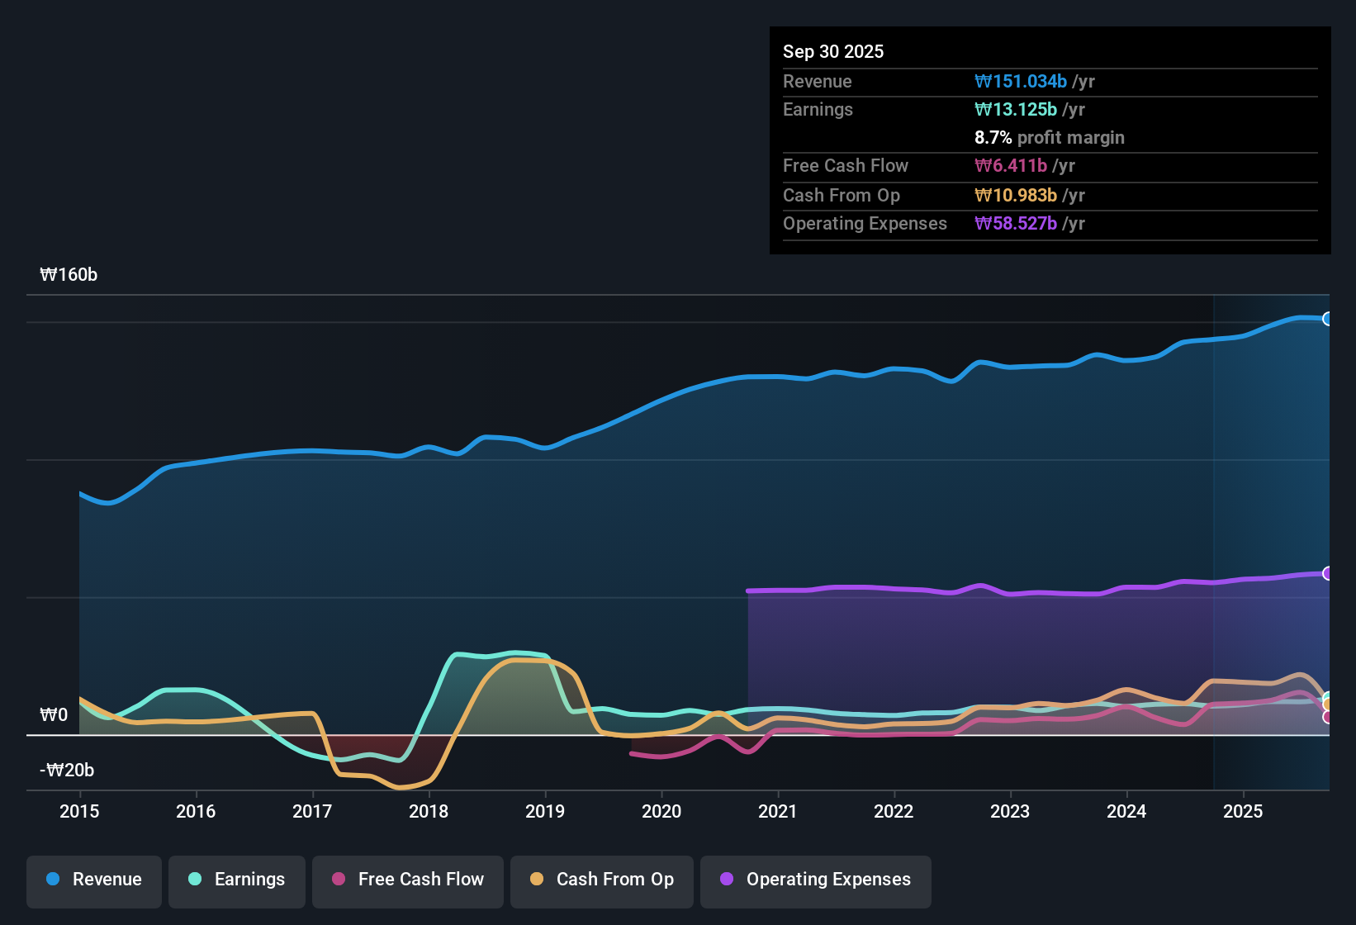This screenshot has width=1356, height=925.
Task: Expand the Sep 30 2025 tooltip header
Action: (x=833, y=51)
